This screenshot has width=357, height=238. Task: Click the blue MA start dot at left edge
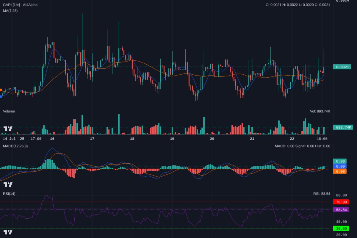coord(1,96)
